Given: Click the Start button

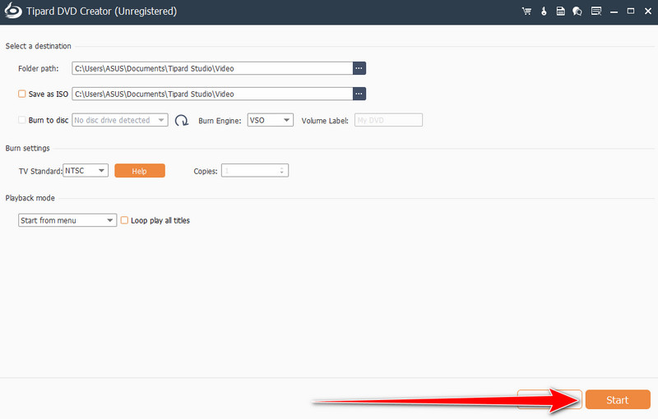Looking at the screenshot, I should pos(618,400).
